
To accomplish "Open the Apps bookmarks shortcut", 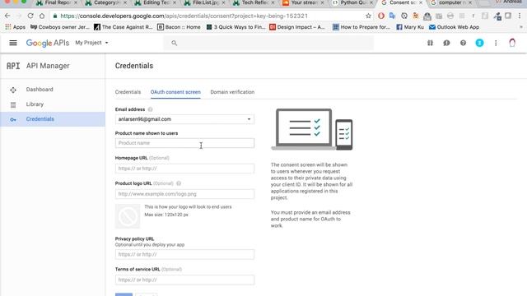I will 15,27.
